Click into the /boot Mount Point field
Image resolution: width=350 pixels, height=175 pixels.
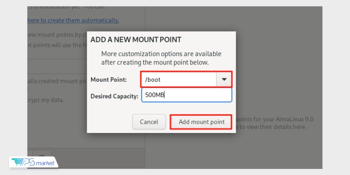178,80
